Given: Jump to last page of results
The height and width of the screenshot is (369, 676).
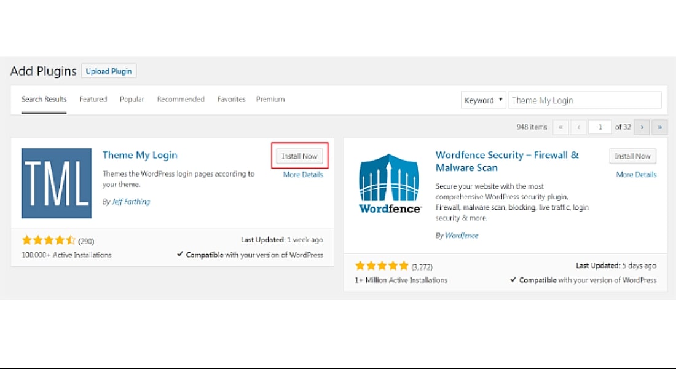Looking at the screenshot, I should click(659, 127).
